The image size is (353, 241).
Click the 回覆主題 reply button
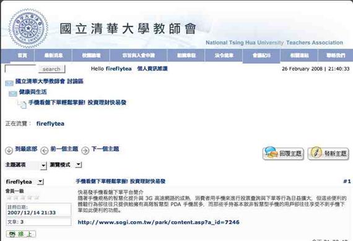pos(283,154)
